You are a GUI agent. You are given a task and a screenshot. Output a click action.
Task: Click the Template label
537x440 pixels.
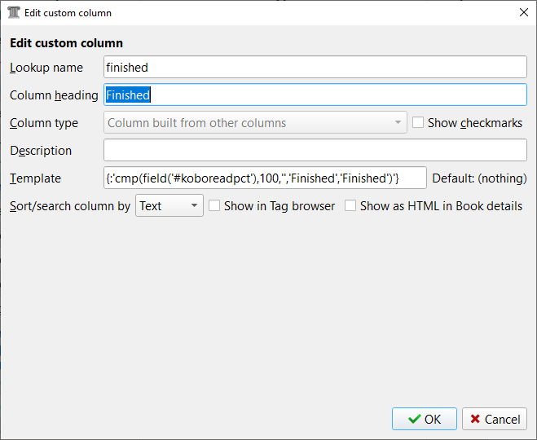35,178
